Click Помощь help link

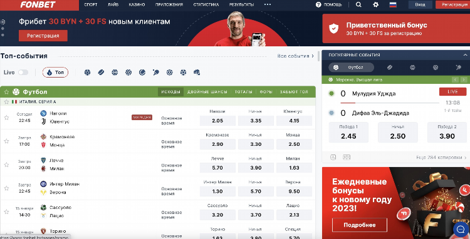[329, 5]
